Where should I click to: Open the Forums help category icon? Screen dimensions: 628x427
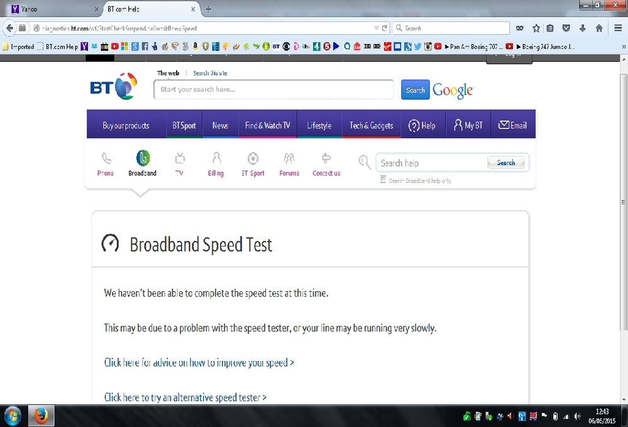coord(289,158)
